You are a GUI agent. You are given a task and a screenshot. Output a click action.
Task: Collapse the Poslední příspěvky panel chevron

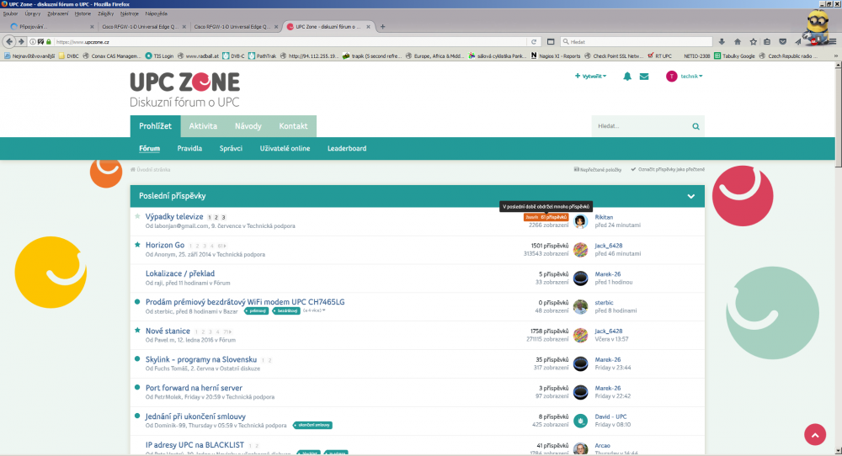(691, 196)
